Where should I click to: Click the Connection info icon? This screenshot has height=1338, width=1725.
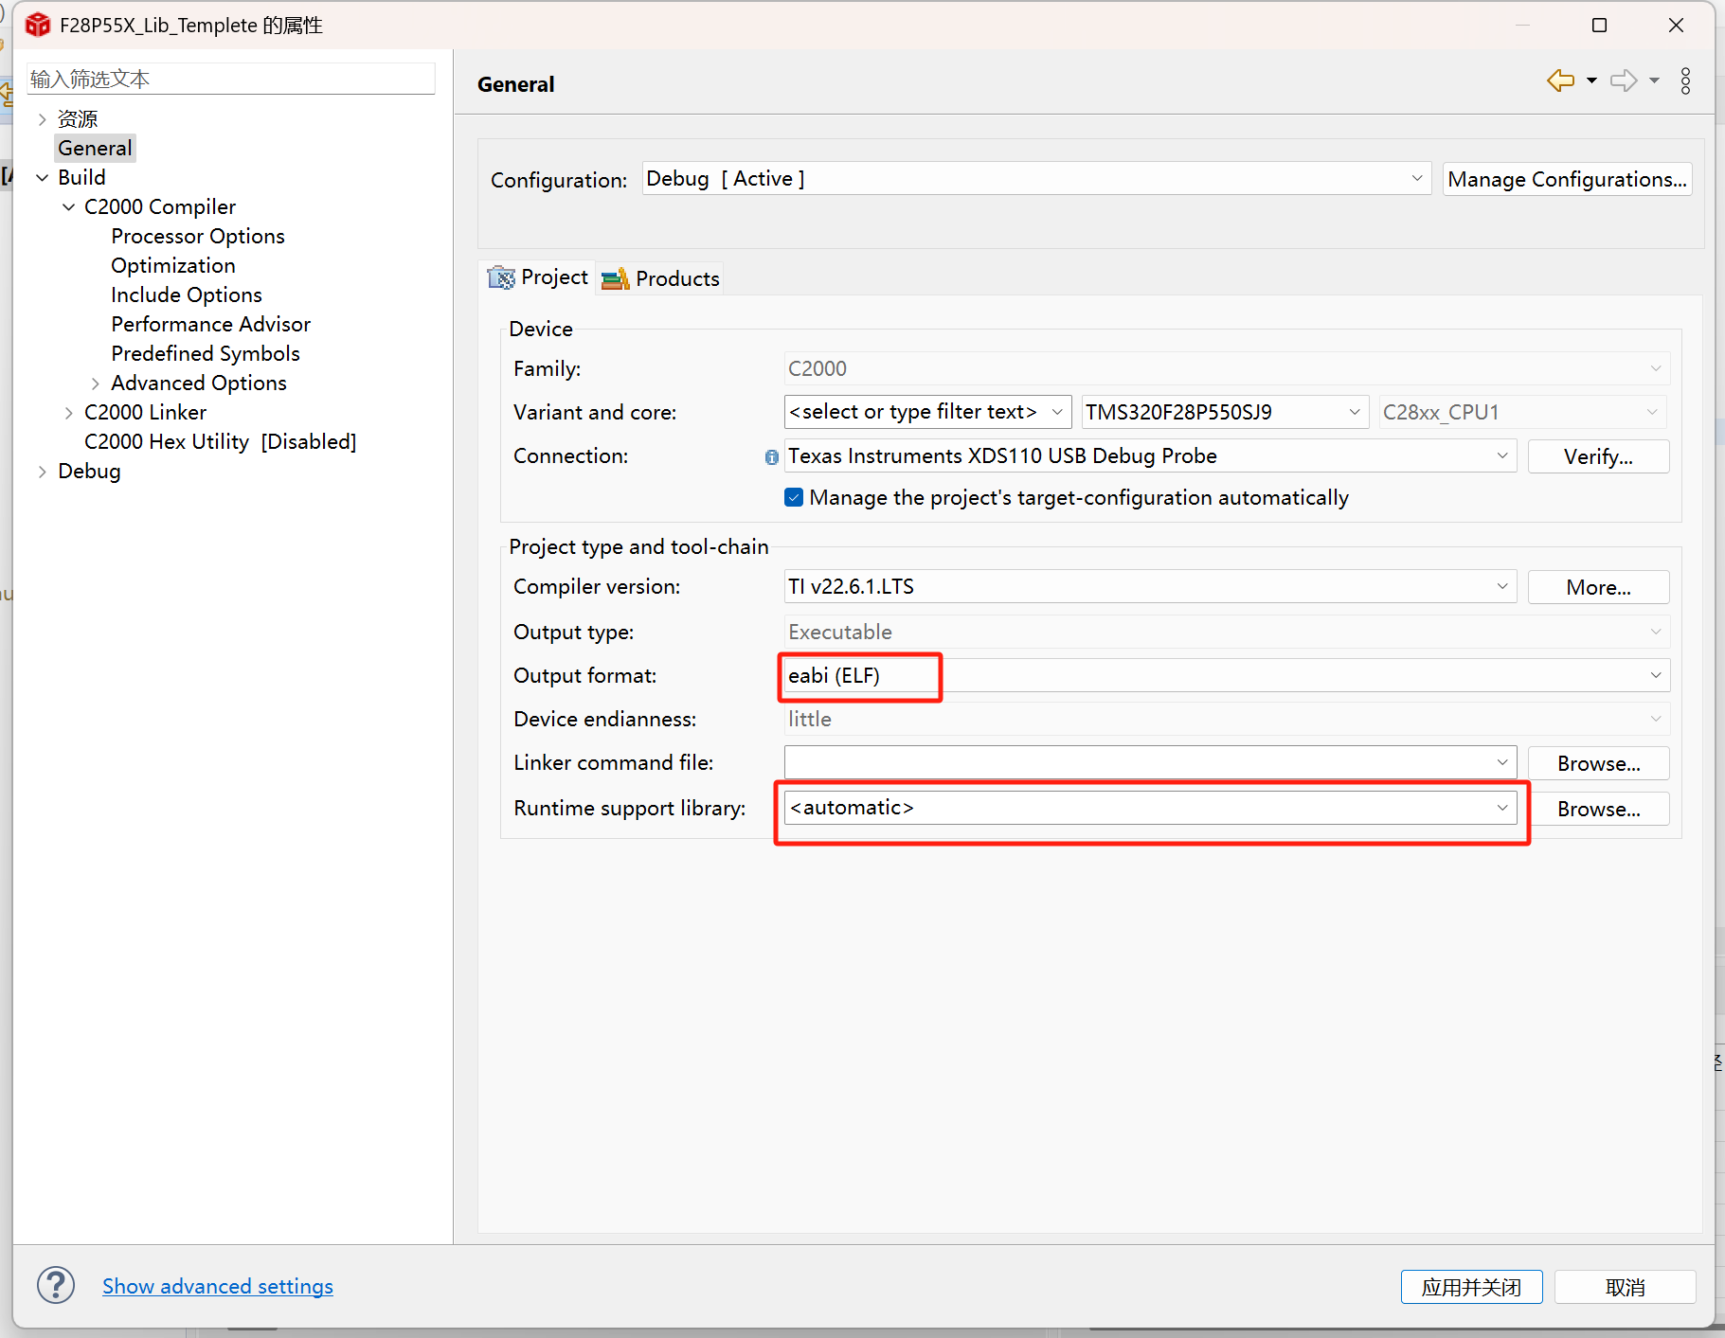pos(772,457)
